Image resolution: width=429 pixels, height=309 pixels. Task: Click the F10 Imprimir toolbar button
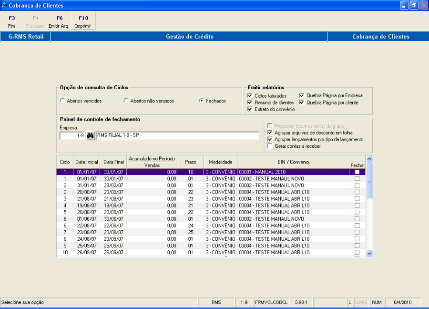pyautogui.click(x=83, y=21)
